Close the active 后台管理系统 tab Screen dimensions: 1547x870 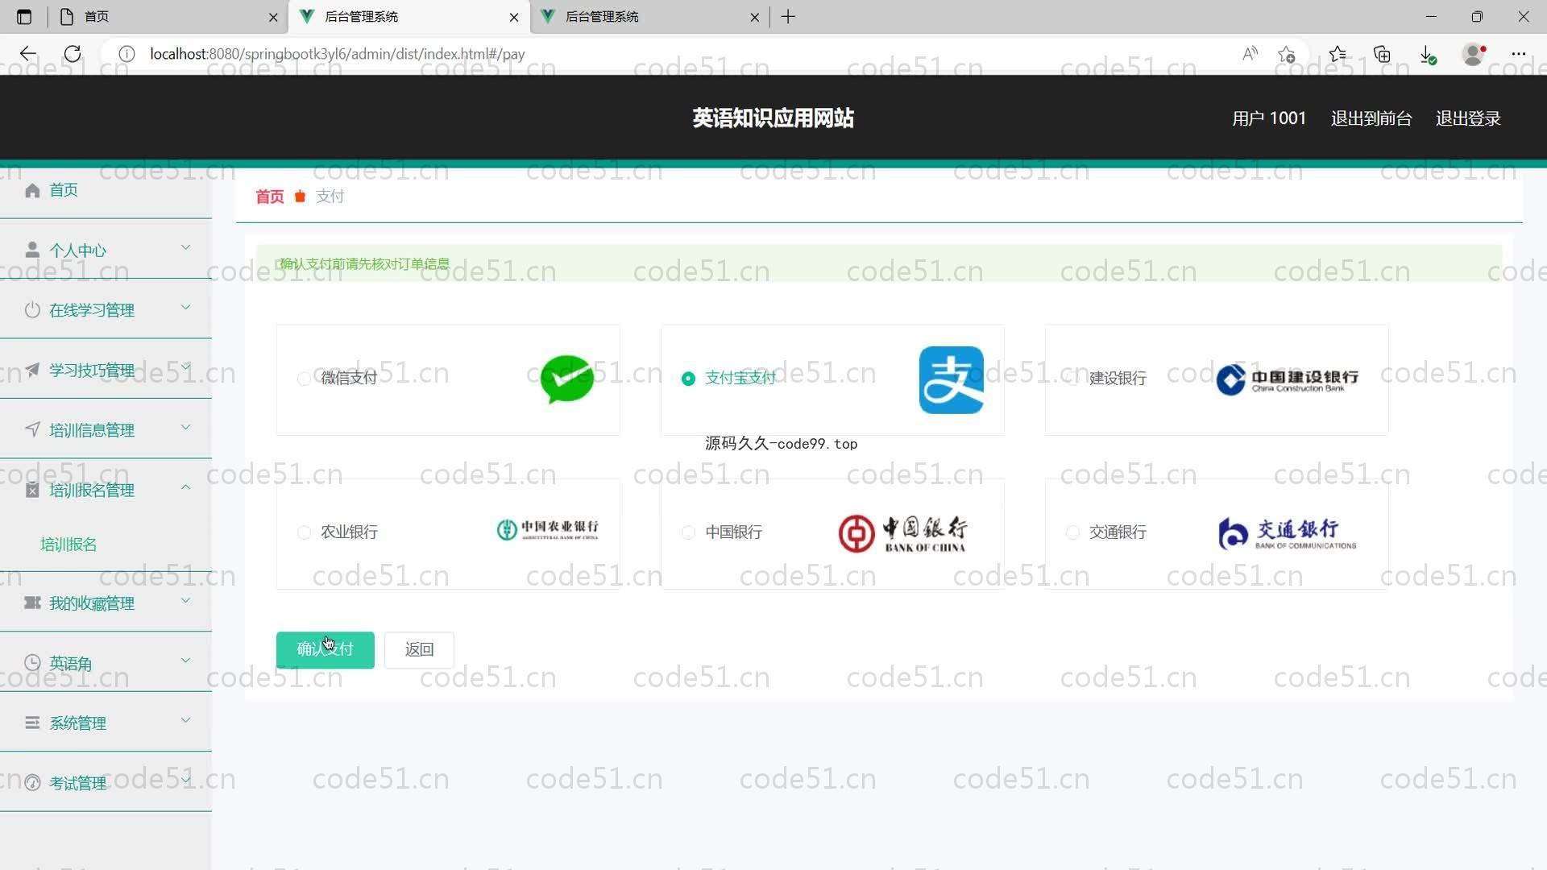pyautogui.click(x=514, y=16)
